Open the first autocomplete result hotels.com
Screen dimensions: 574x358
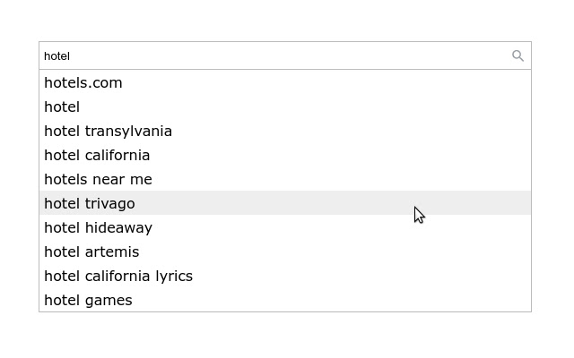click(83, 82)
